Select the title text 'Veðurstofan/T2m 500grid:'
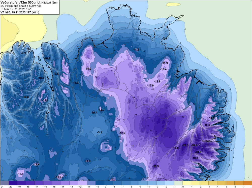252x188 pixels. point(21,3)
